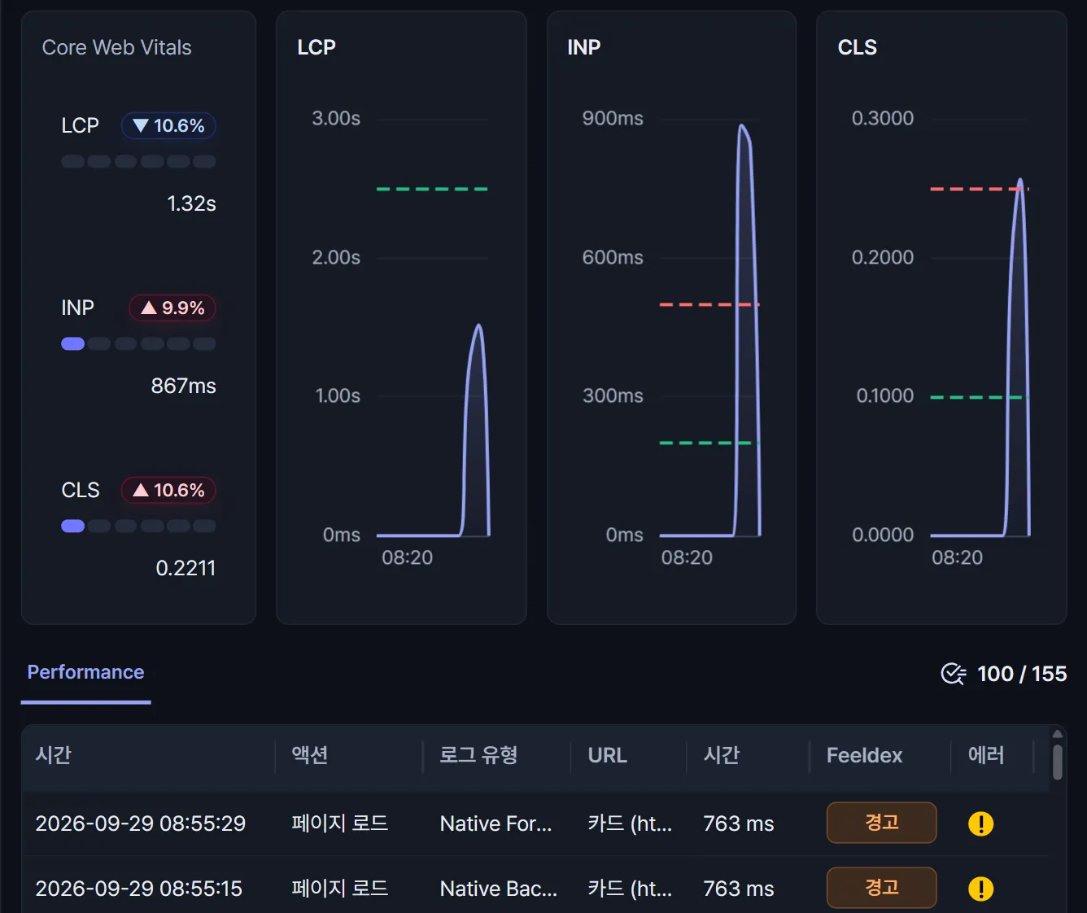1087x913 pixels.
Task: Click the Core Web Vitals heading
Action: tap(117, 47)
